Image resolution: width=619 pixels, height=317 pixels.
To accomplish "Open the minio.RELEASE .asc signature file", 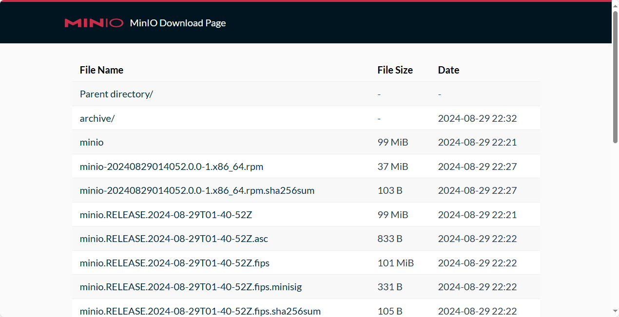I will pos(174,239).
